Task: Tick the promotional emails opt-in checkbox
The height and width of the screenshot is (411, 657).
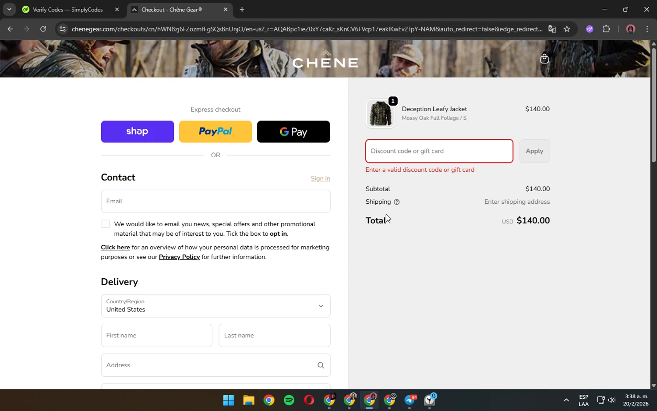Action: coord(106,224)
